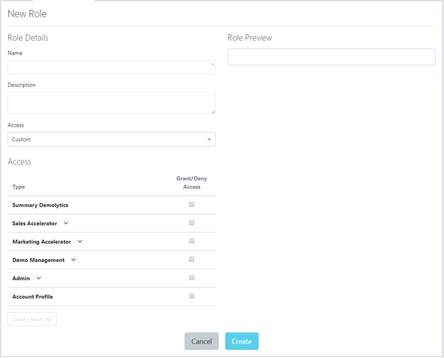This screenshot has width=444, height=358.
Task: Open the Access dropdown showing Custom
Action: pyautogui.click(x=112, y=139)
